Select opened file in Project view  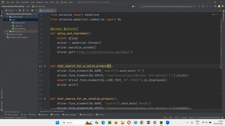20,10
